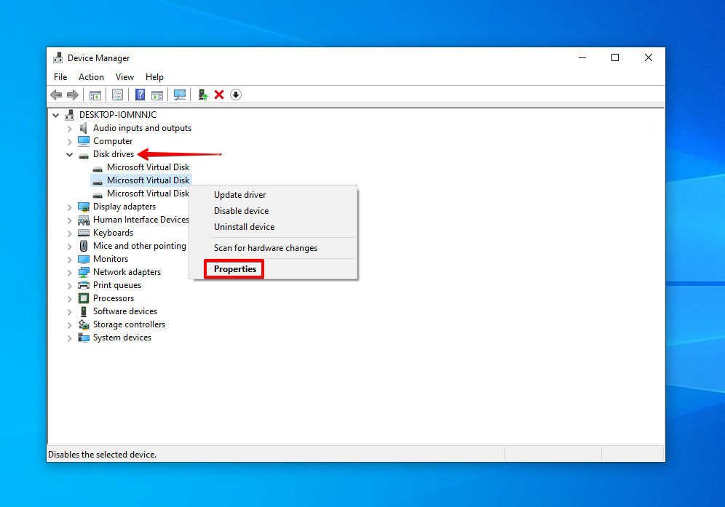Choose Properties in the context menu

[235, 269]
